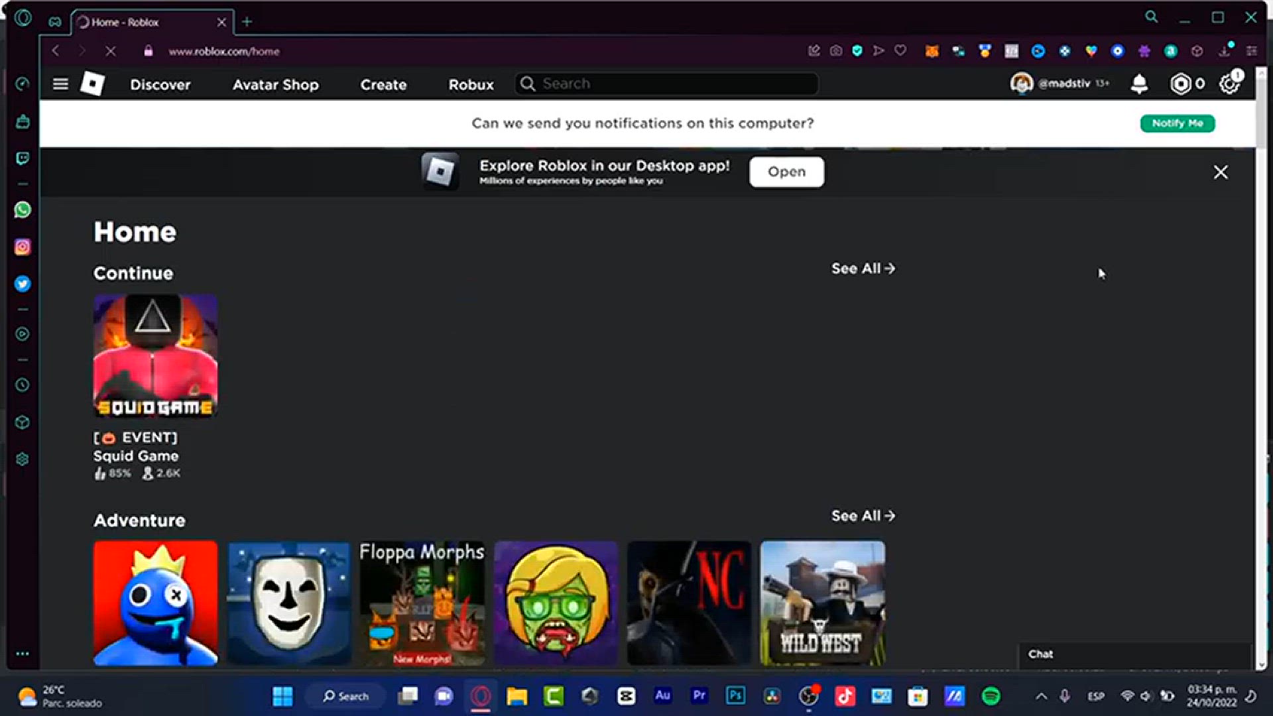Click the @madstiv profile avatar
The width and height of the screenshot is (1273, 716).
pyautogui.click(x=1022, y=84)
